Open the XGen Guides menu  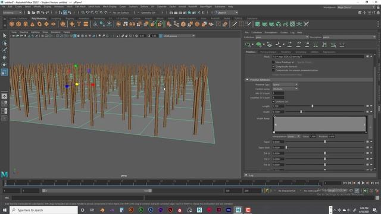pos(284,32)
